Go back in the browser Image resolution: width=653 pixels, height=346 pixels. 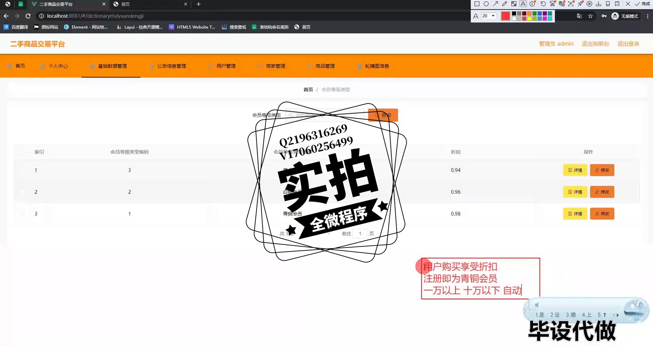tap(6, 16)
